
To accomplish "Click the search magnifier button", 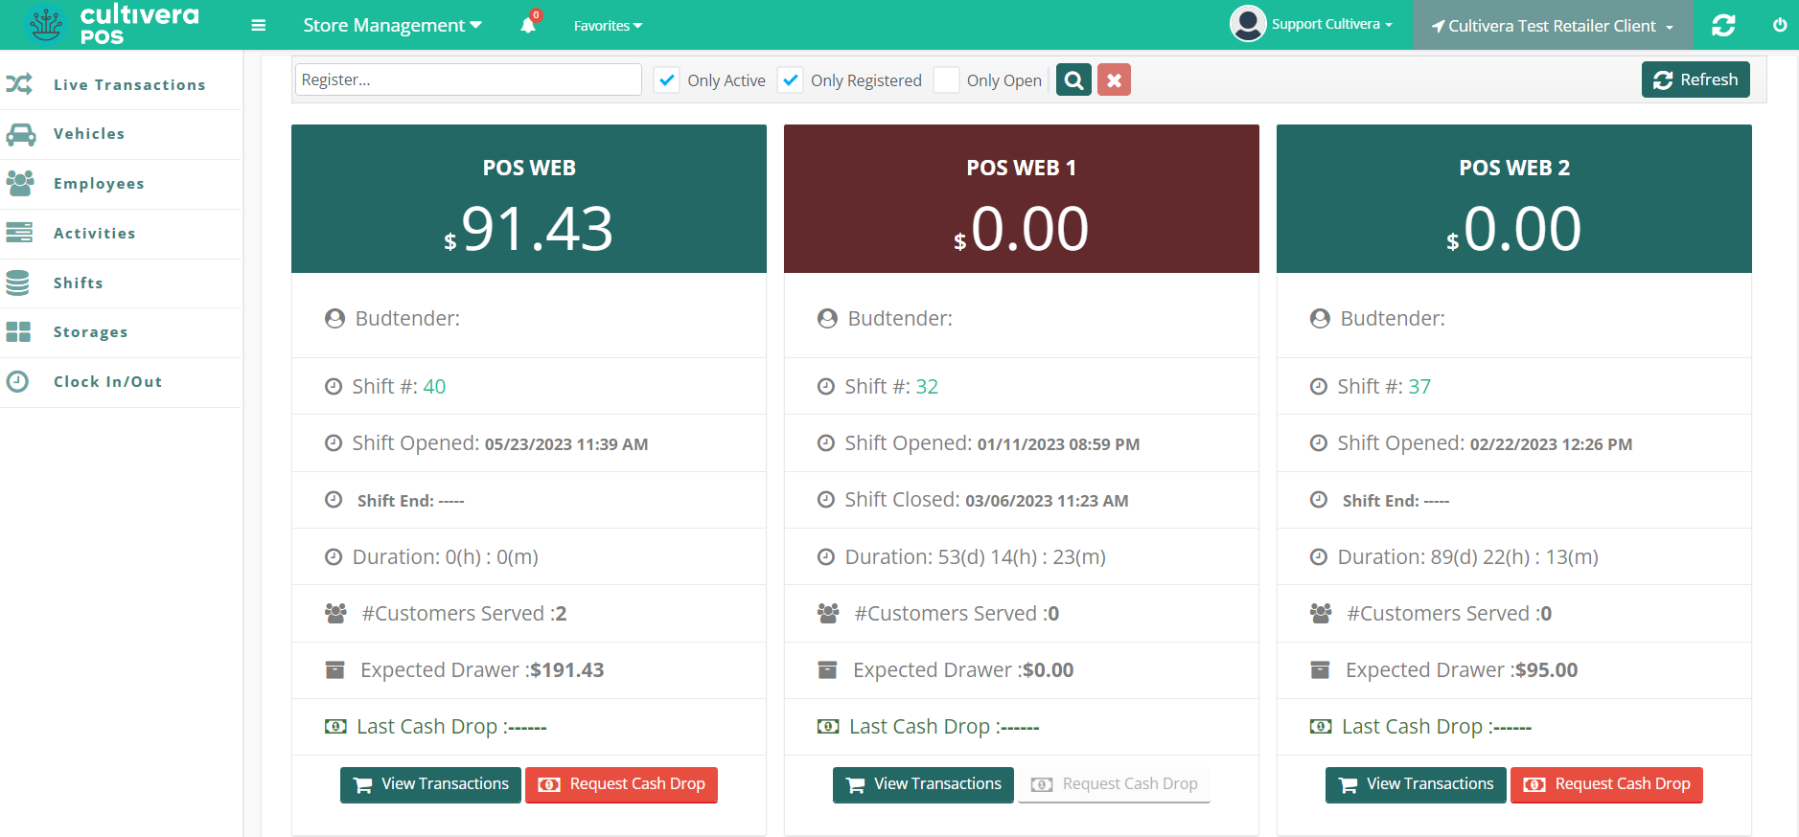I will tap(1073, 80).
